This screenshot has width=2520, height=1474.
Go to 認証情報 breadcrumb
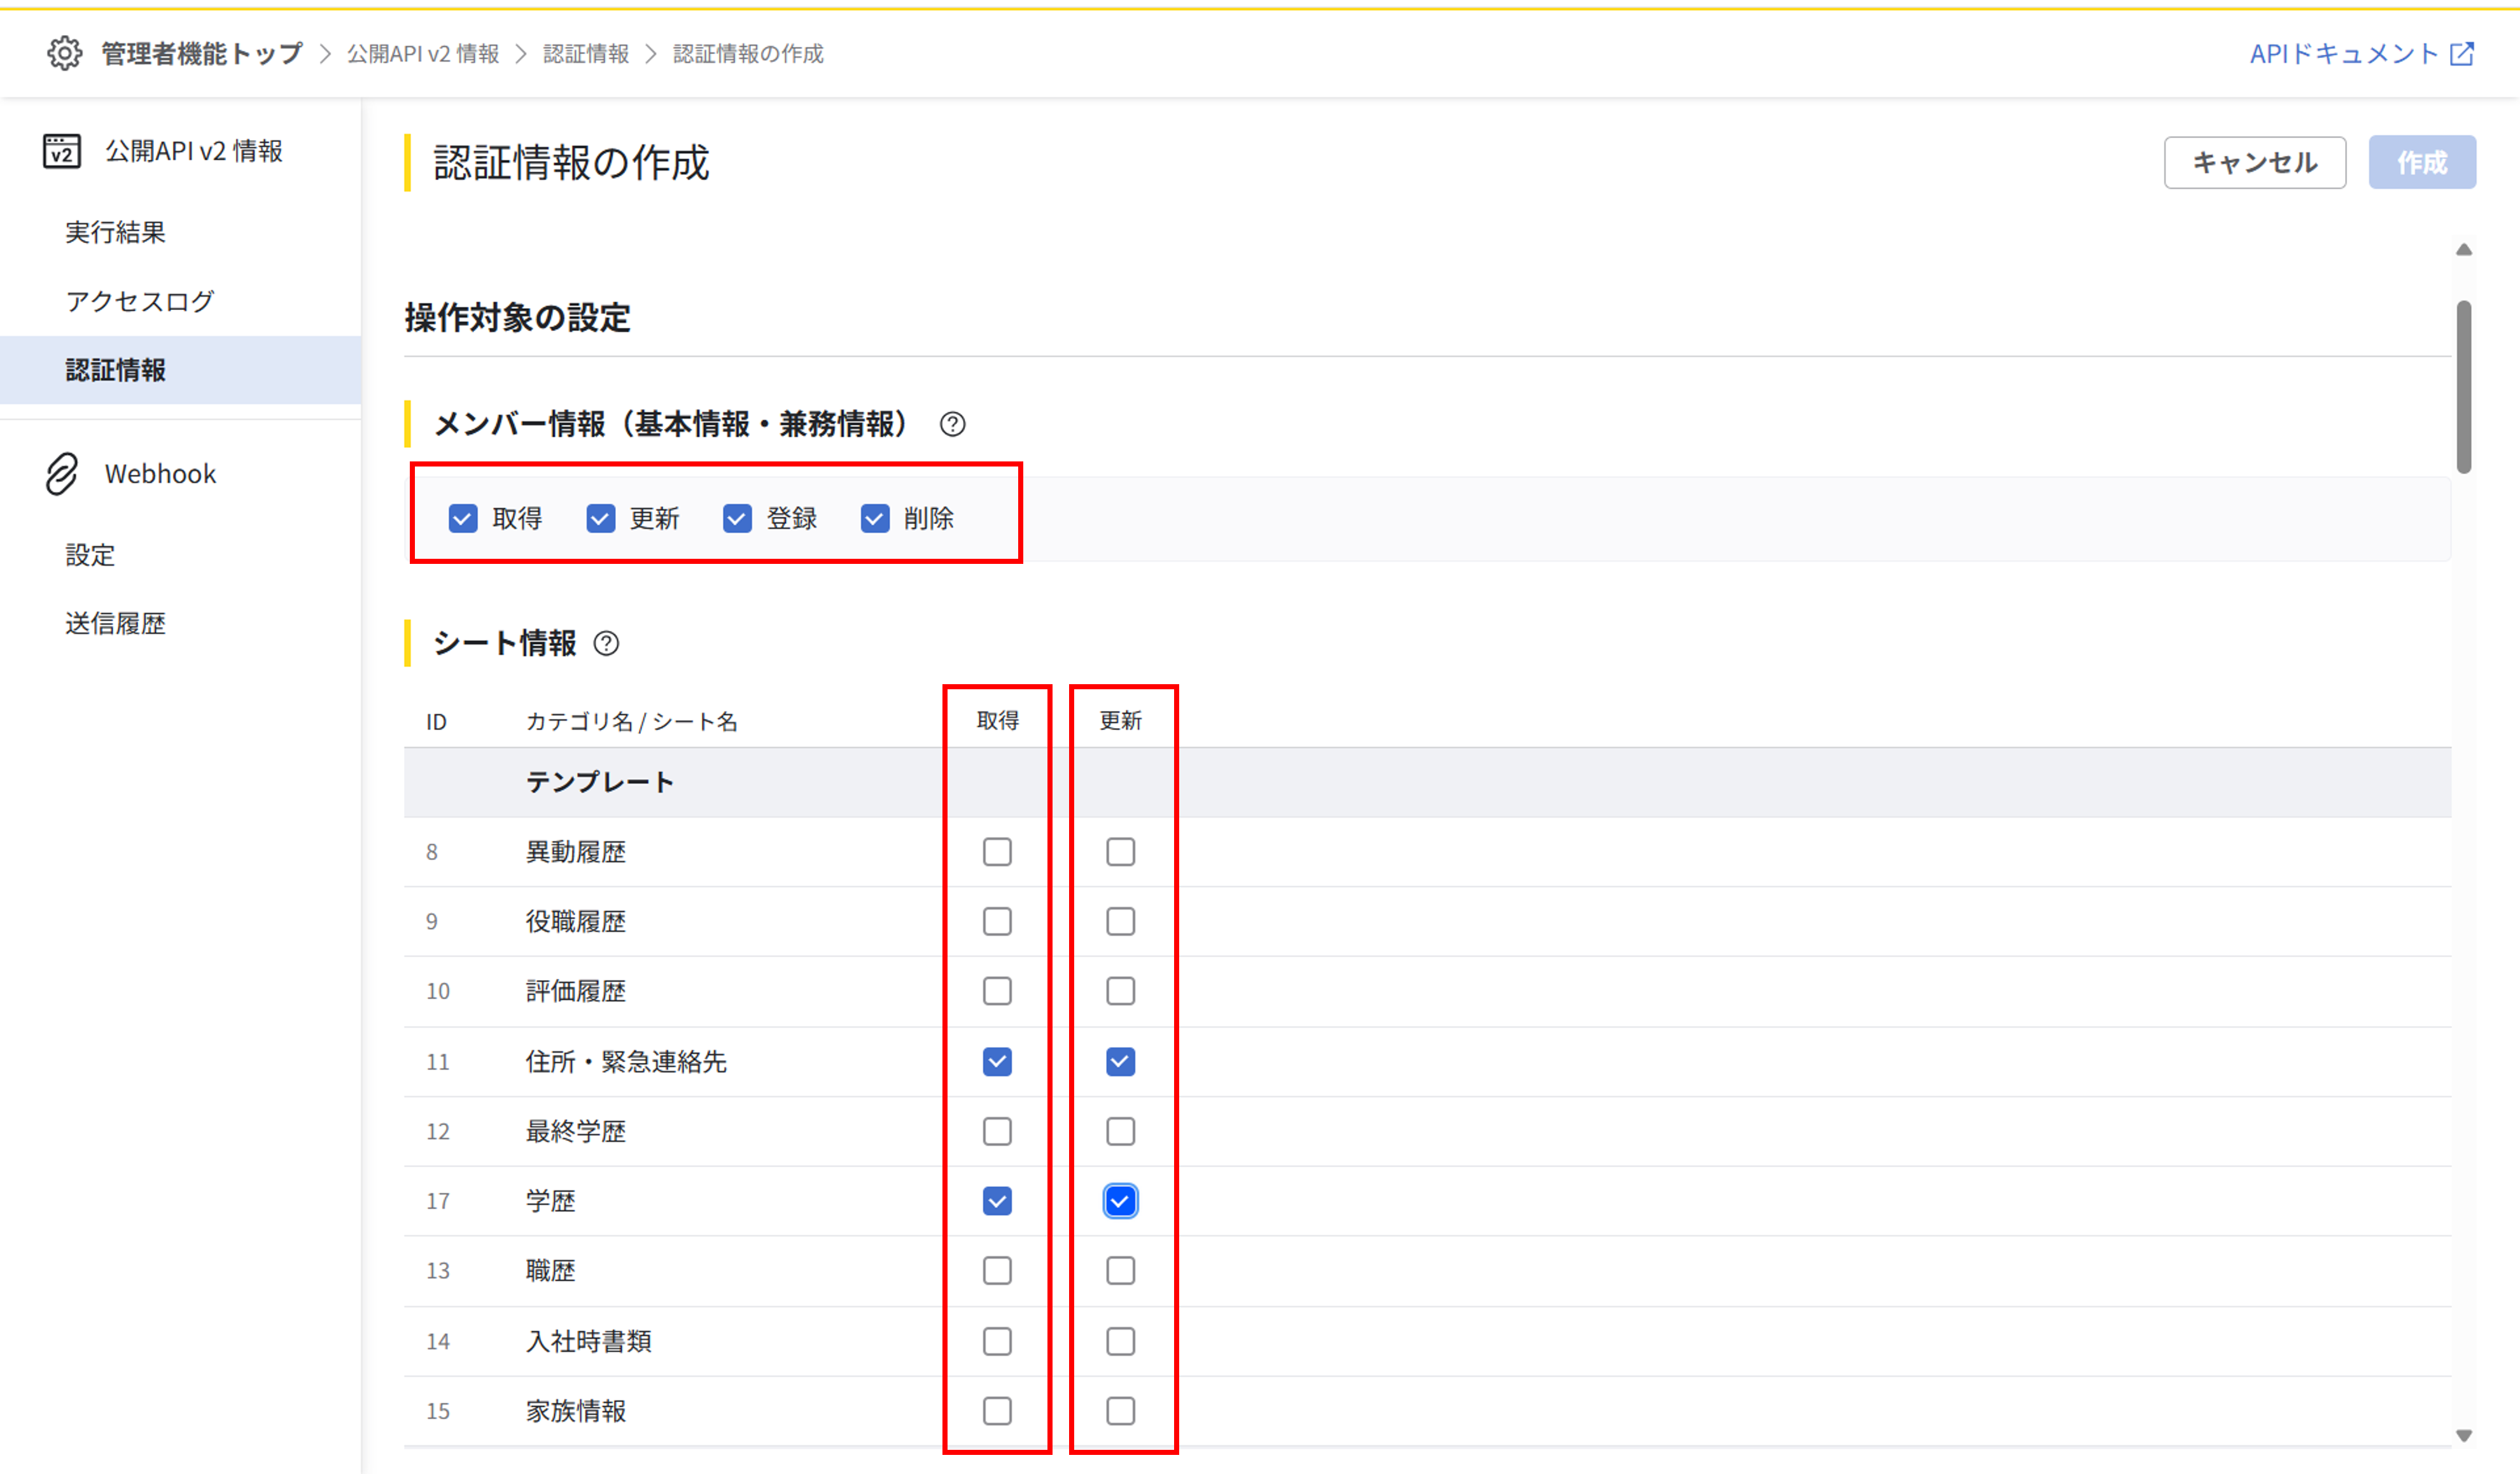[x=585, y=53]
